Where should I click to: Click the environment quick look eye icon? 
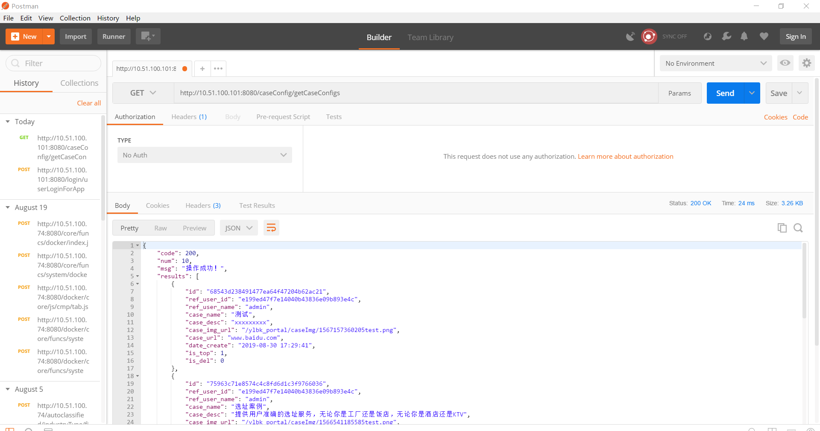click(x=785, y=63)
